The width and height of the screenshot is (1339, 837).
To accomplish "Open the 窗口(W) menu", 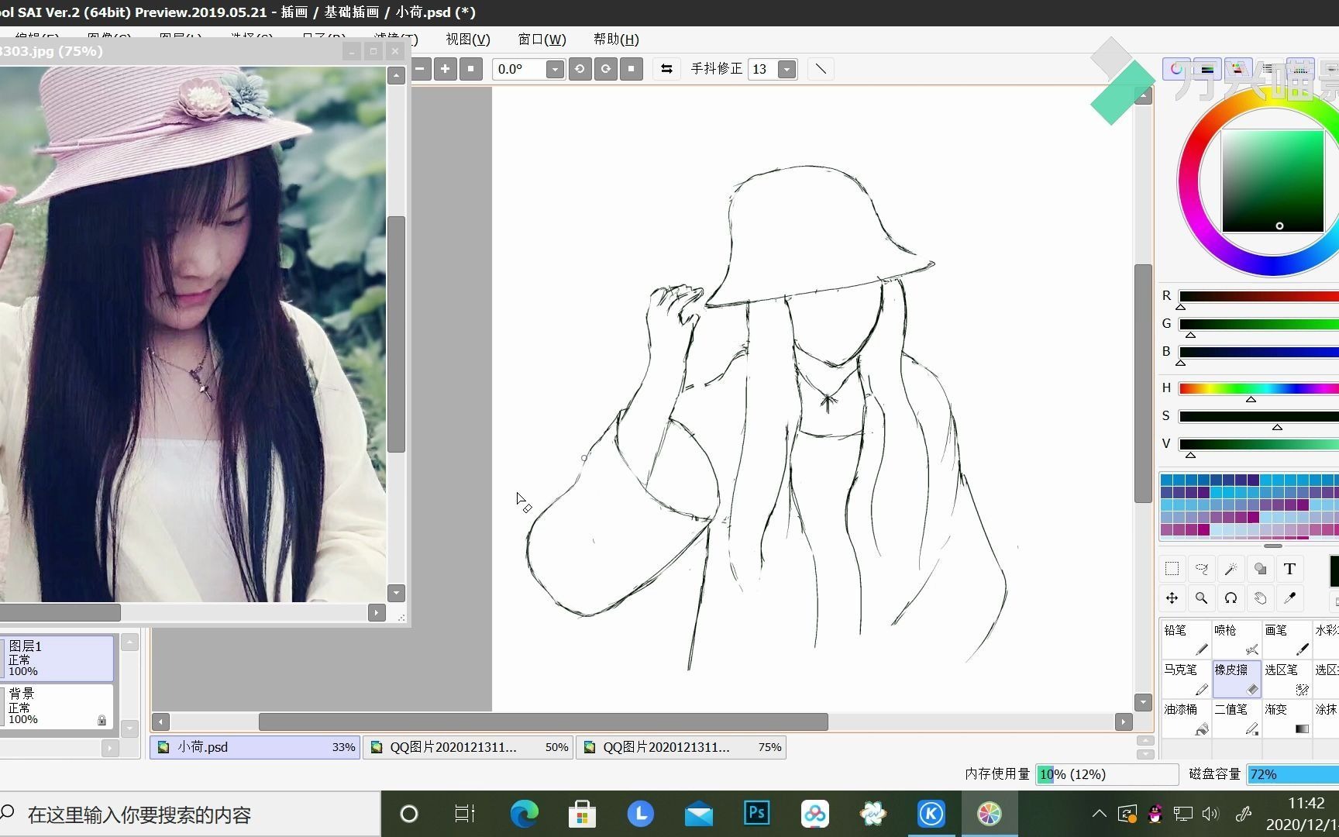I will (542, 40).
